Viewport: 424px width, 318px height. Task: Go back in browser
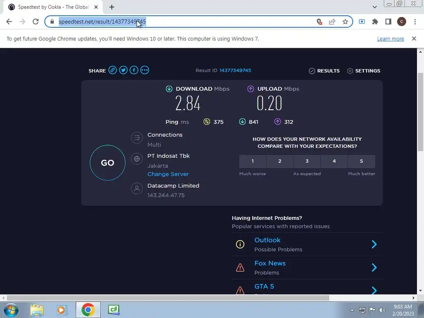coord(9,22)
